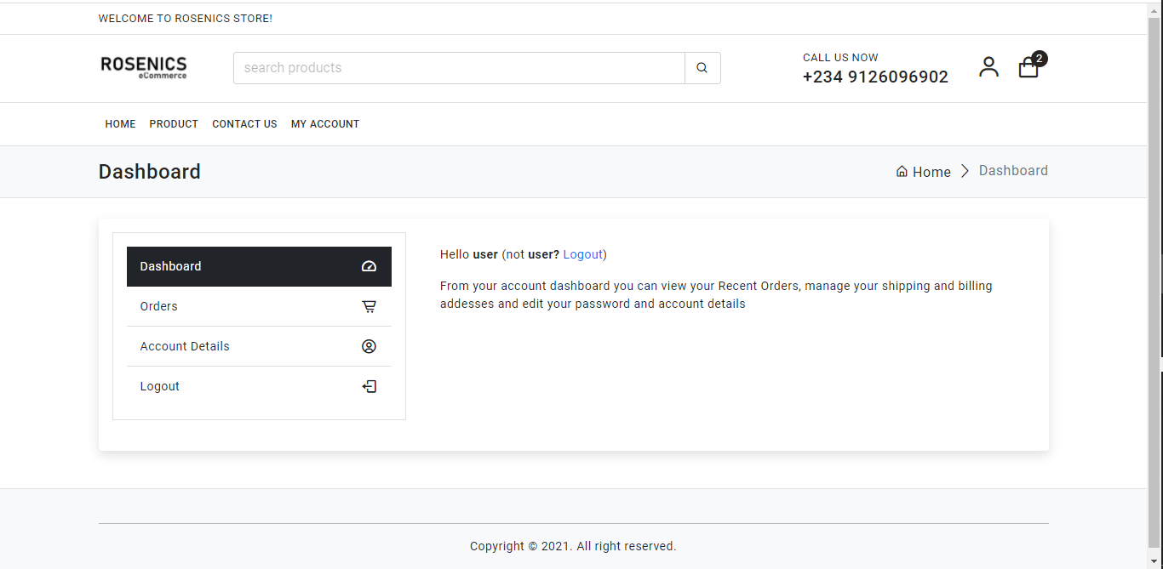Click the CALL US NOW label
Image resolution: width=1163 pixels, height=569 pixels.
(840, 58)
